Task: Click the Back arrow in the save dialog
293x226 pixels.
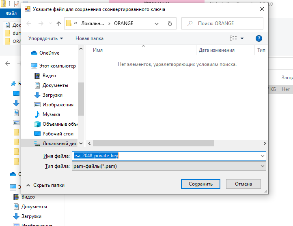Action: (x=29, y=23)
